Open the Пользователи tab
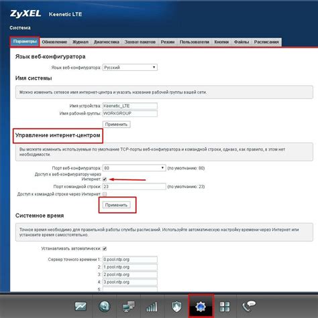The height and width of the screenshot is (318, 318). point(195,42)
